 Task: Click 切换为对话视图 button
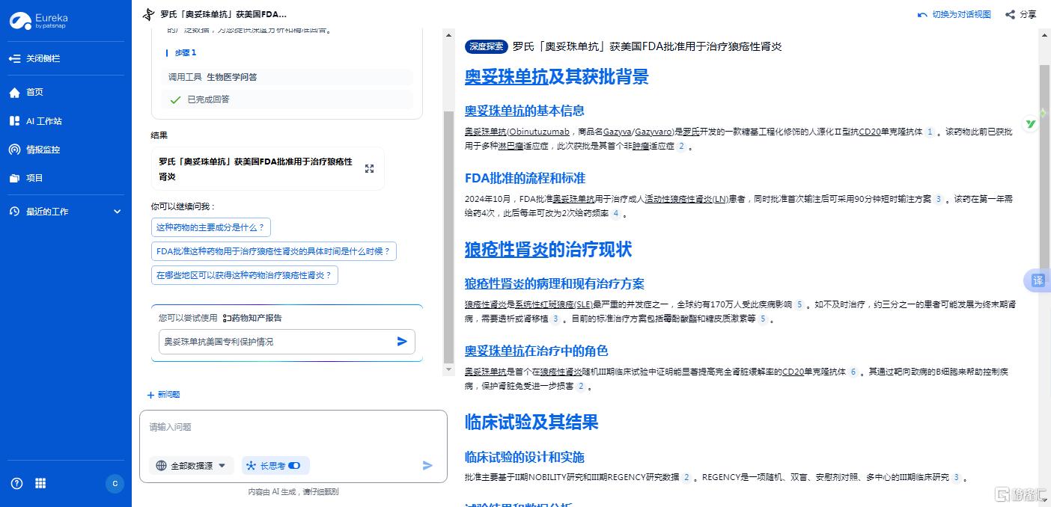(954, 14)
